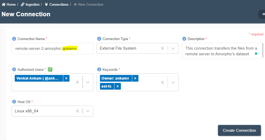Viewport: 265px width, 140px height.
Task: Click the Venkat Ankam user tag
Action: point(39,78)
